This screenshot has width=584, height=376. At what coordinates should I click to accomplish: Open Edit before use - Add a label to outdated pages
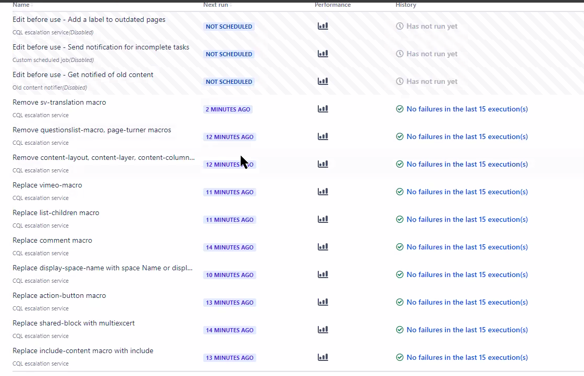(x=89, y=19)
